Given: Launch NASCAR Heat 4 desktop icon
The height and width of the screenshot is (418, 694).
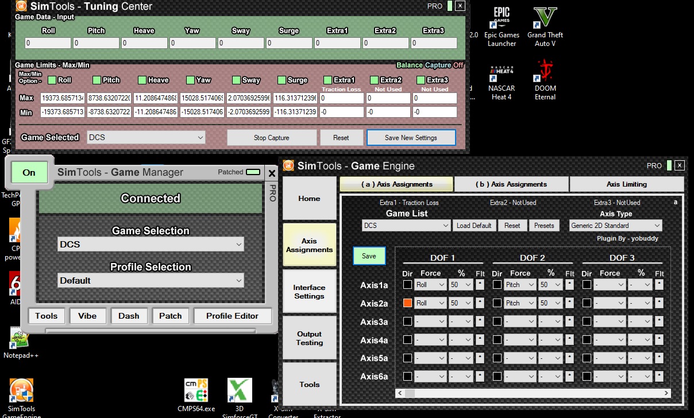Looking at the screenshot, I should pos(502,80).
